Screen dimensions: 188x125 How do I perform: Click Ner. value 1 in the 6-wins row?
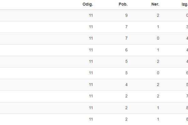(158, 50)
